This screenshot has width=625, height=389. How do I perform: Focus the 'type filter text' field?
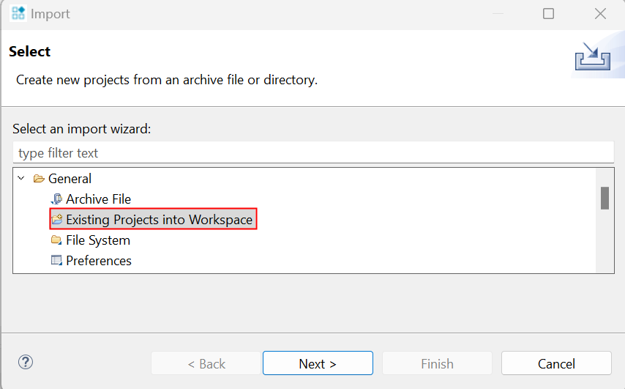(x=312, y=153)
